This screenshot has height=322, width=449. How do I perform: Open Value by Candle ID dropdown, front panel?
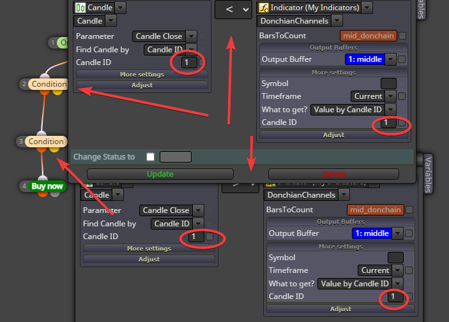(x=391, y=110)
